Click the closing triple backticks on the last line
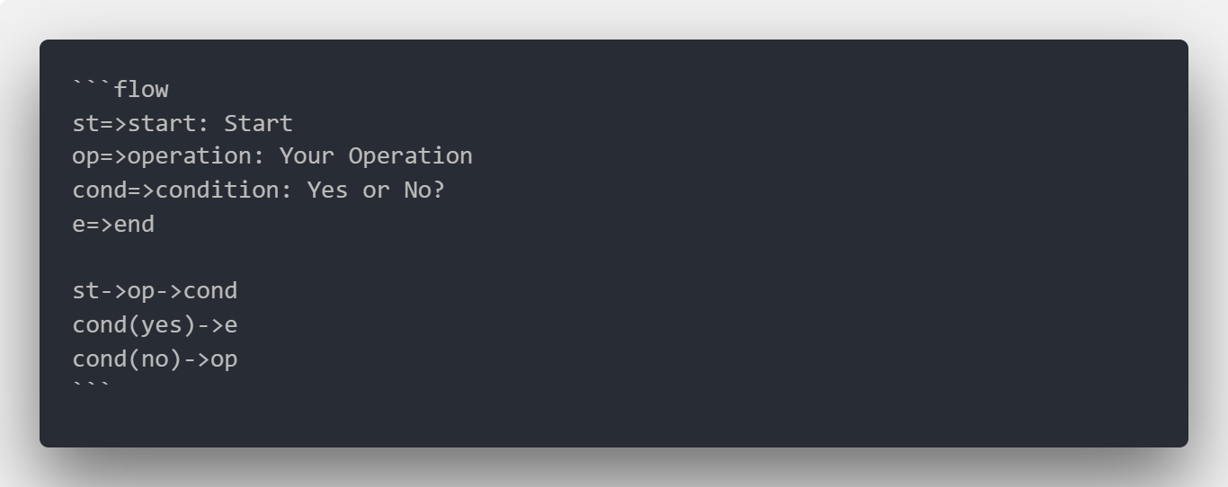The width and height of the screenshot is (1228, 487). [x=92, y=386]
